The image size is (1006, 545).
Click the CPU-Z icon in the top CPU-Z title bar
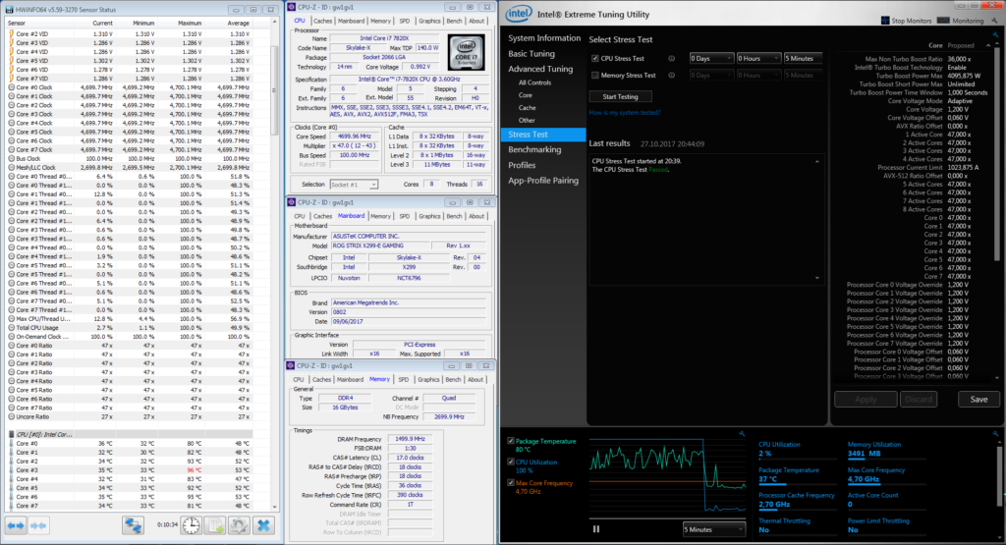tap(291, 7)
